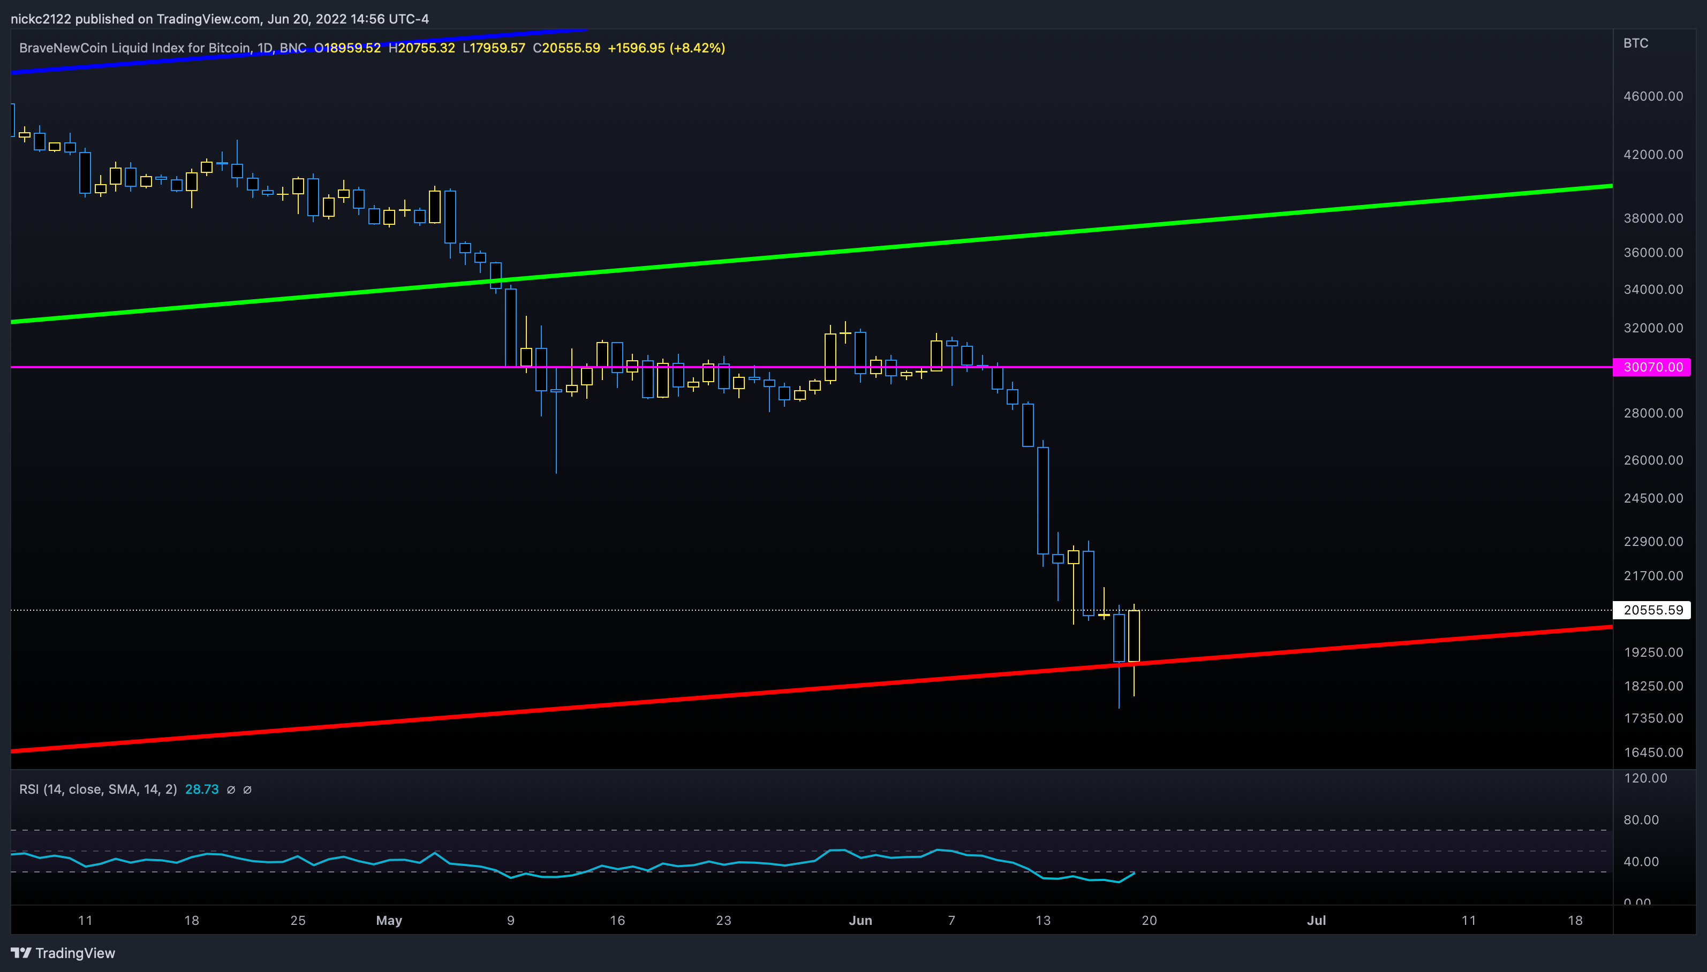Click the high value H20755.32
This screenshot has width=1707, height=972.
pos(421,48)
